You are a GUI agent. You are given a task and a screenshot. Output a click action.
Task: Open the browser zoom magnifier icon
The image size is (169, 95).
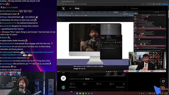pos(142,4)
